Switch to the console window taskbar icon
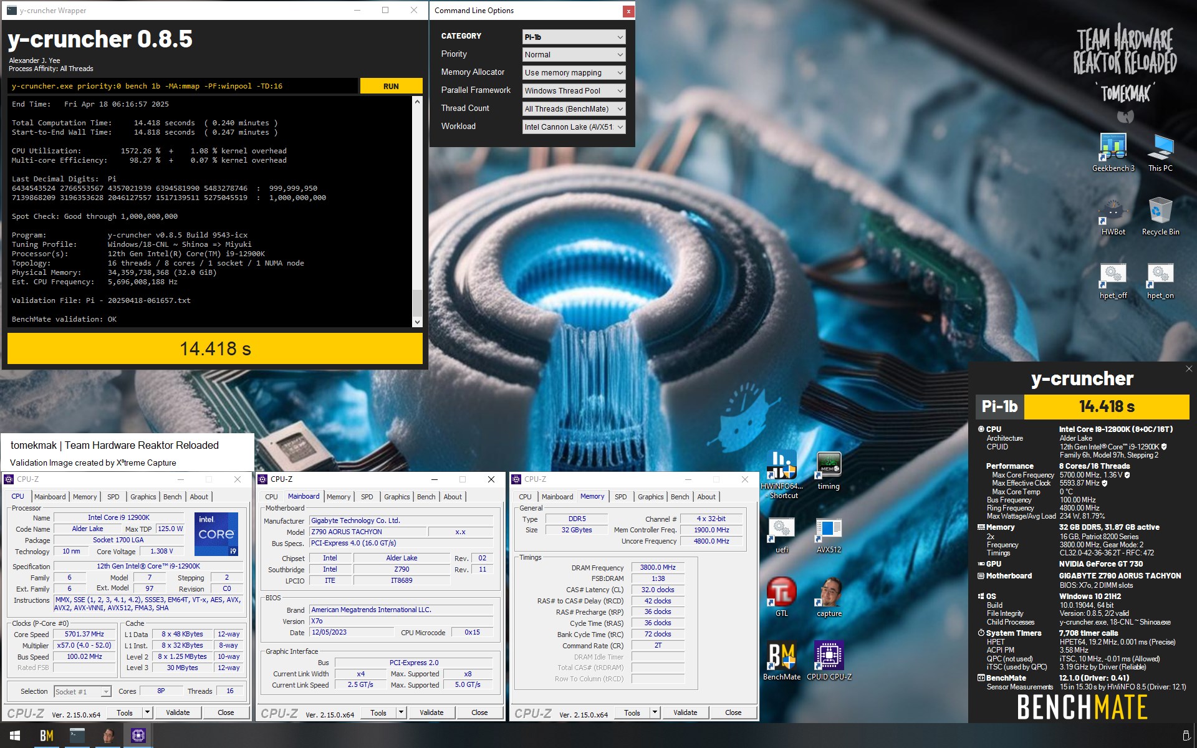Image resolution: width=1197 pixels, height=748 pixels. point(77,736)
